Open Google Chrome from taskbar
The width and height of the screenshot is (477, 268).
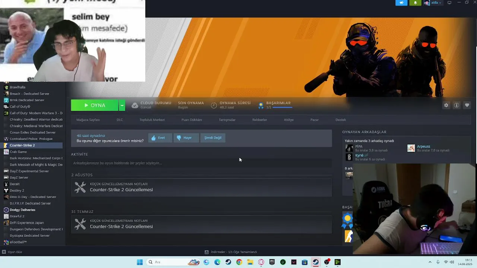coord(239,262)
